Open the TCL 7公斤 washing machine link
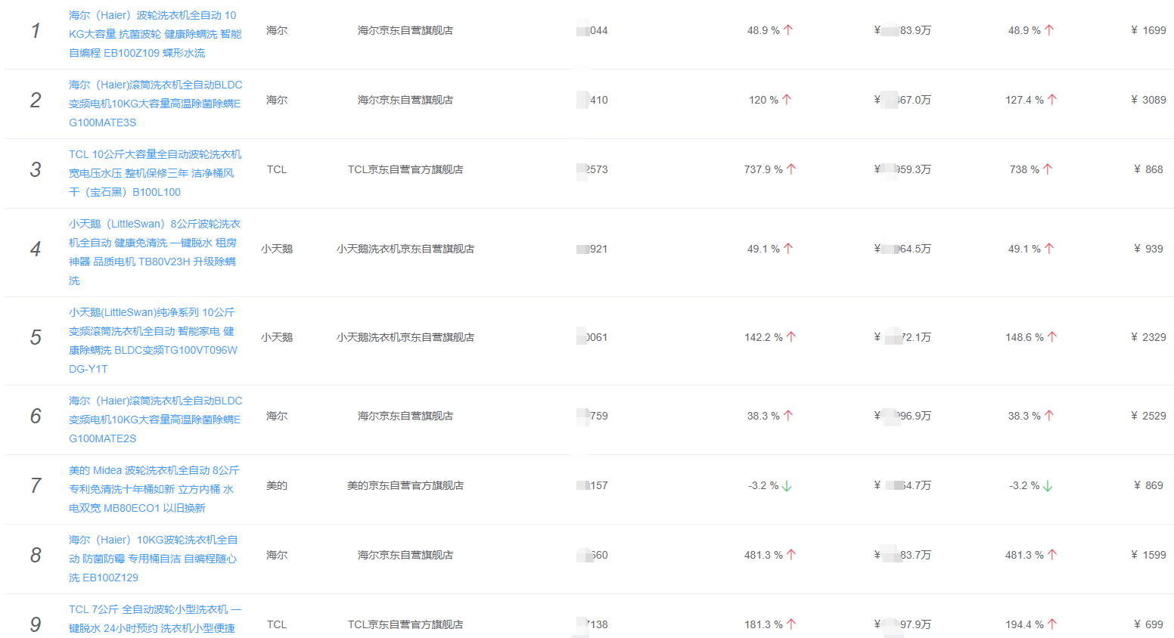Screen dimensions: 1174x638 (155, 619)
